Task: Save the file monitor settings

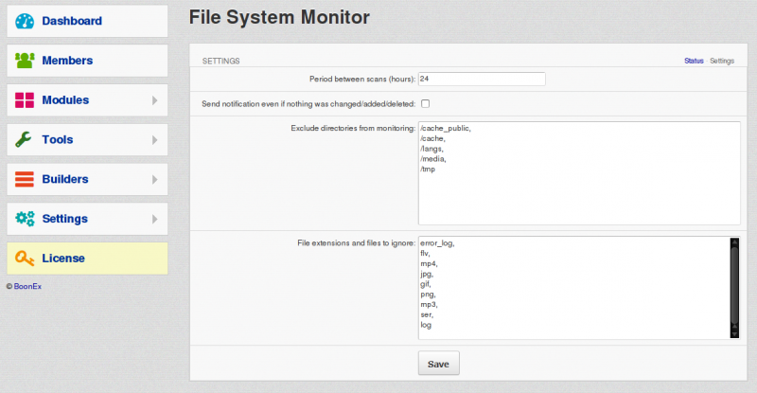Action: coord(438,364)
